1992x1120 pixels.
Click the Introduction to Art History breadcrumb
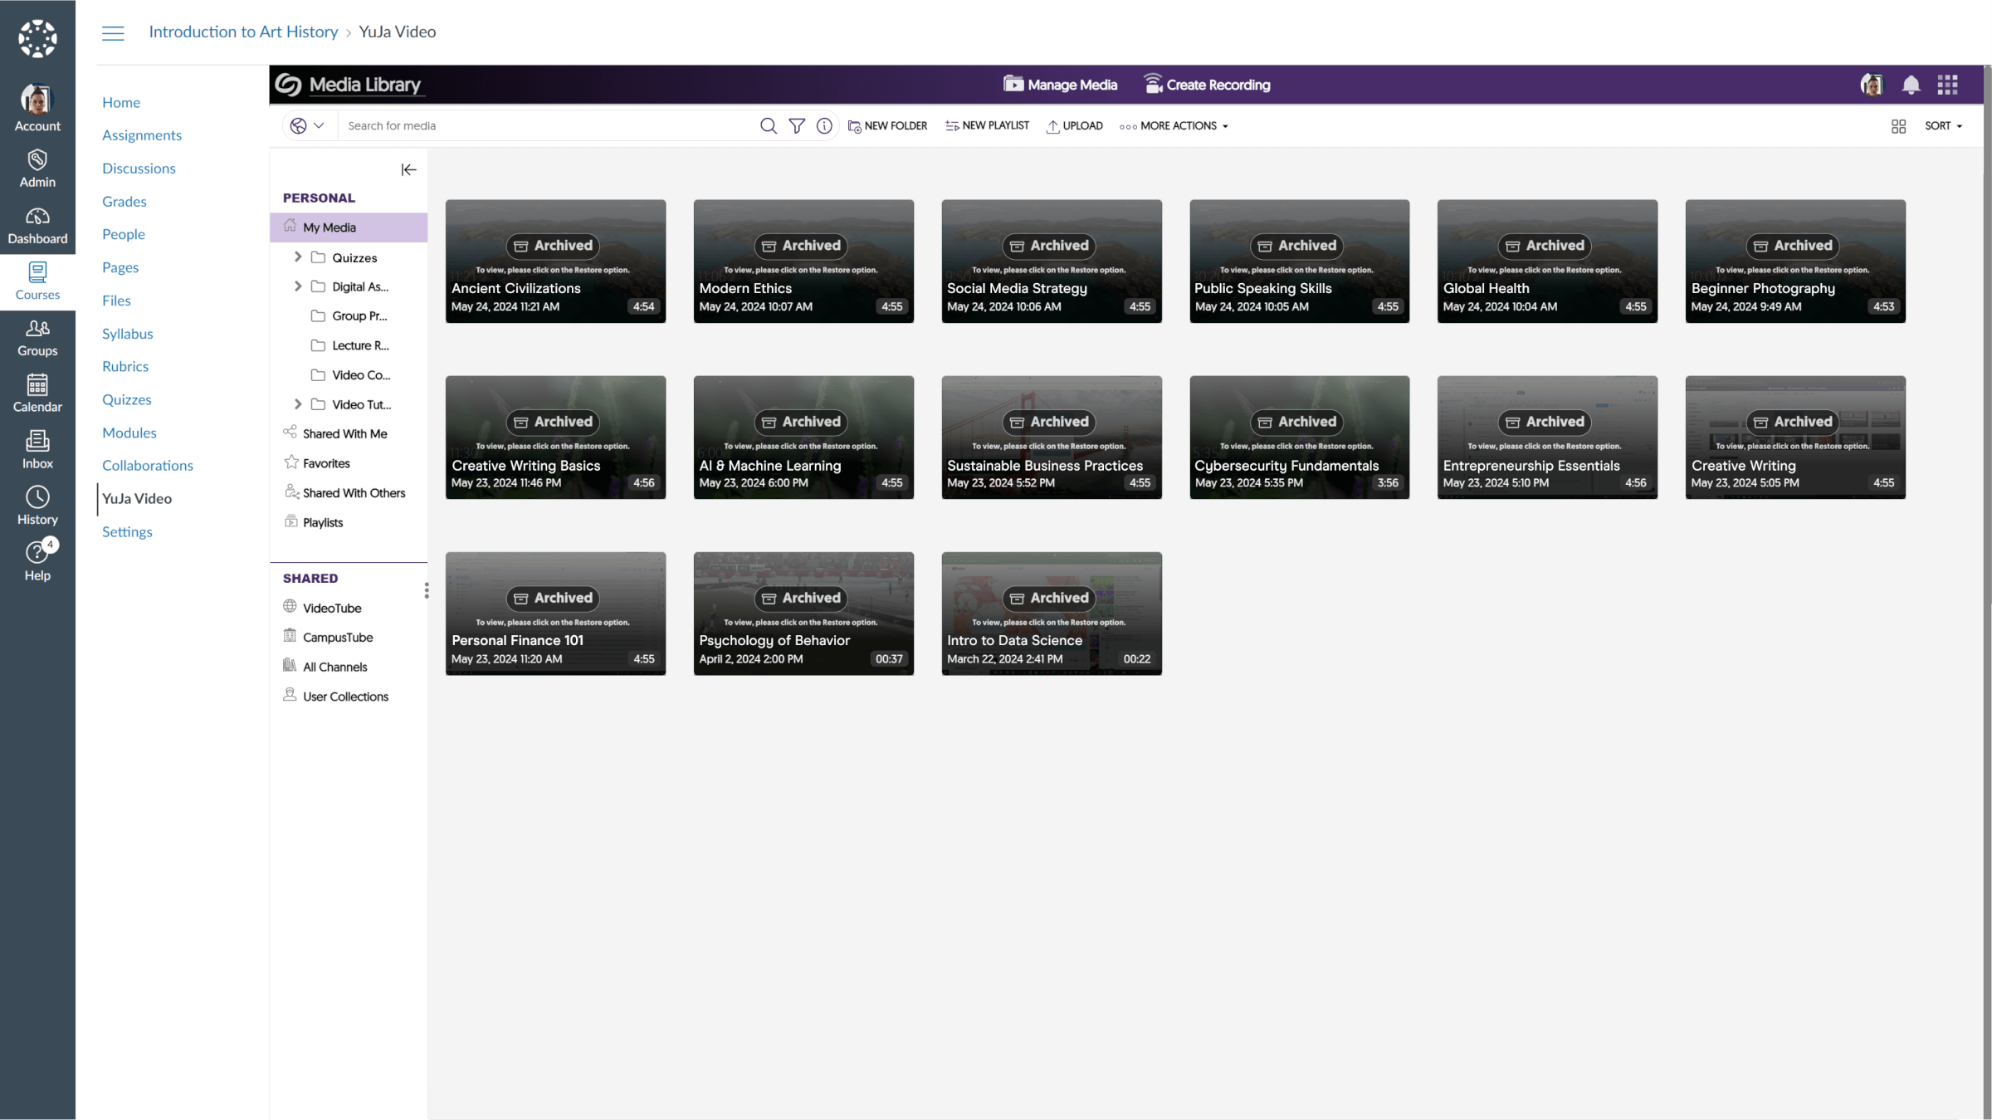pyautogui.click(x=243, y=32)
